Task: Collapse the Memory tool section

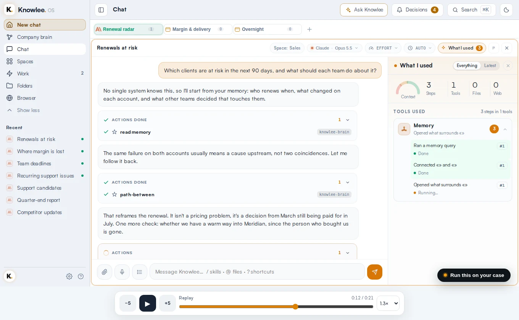Action: coord(505,129)
